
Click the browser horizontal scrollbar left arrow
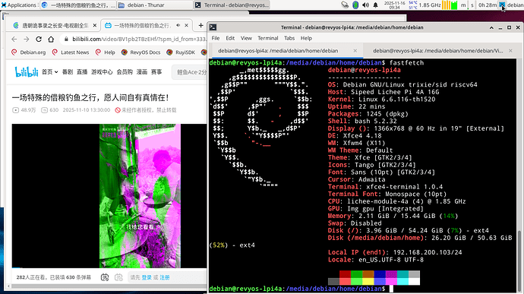tap(8, 286)
